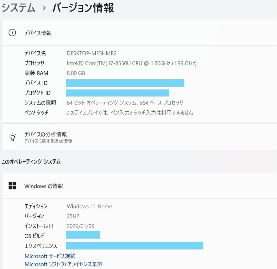The width and height of the screenshot is (277, 269).
Task: Click the circled info icon beside デバイス情報
Action: tap(12, 33)
